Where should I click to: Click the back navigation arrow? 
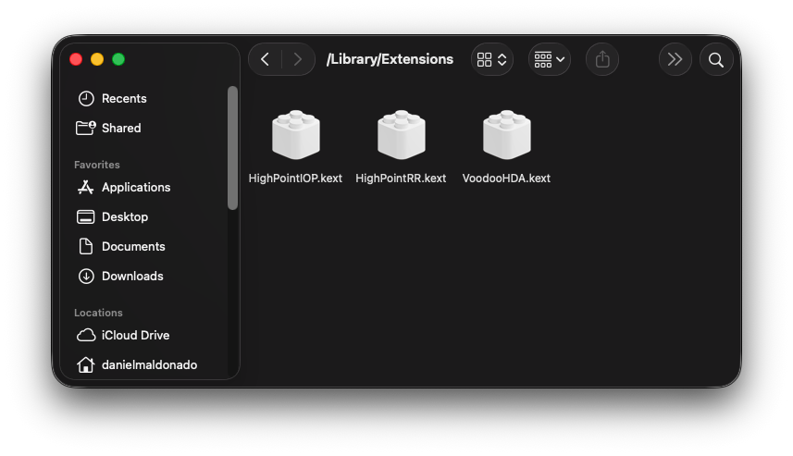point(265,59)
